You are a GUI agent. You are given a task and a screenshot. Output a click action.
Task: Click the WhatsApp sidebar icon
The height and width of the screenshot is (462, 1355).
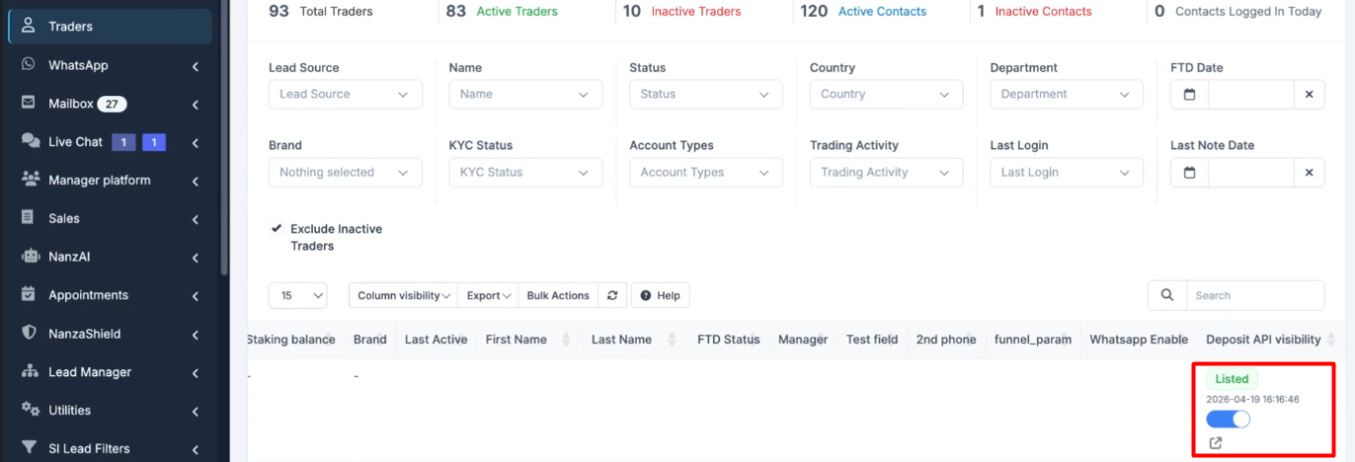click(30, 65)
